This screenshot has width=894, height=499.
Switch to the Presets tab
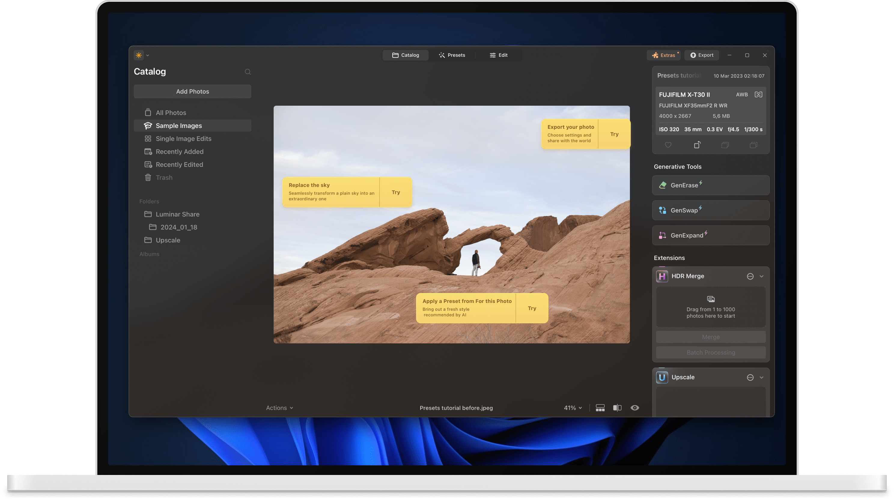(x=452, y=55)
